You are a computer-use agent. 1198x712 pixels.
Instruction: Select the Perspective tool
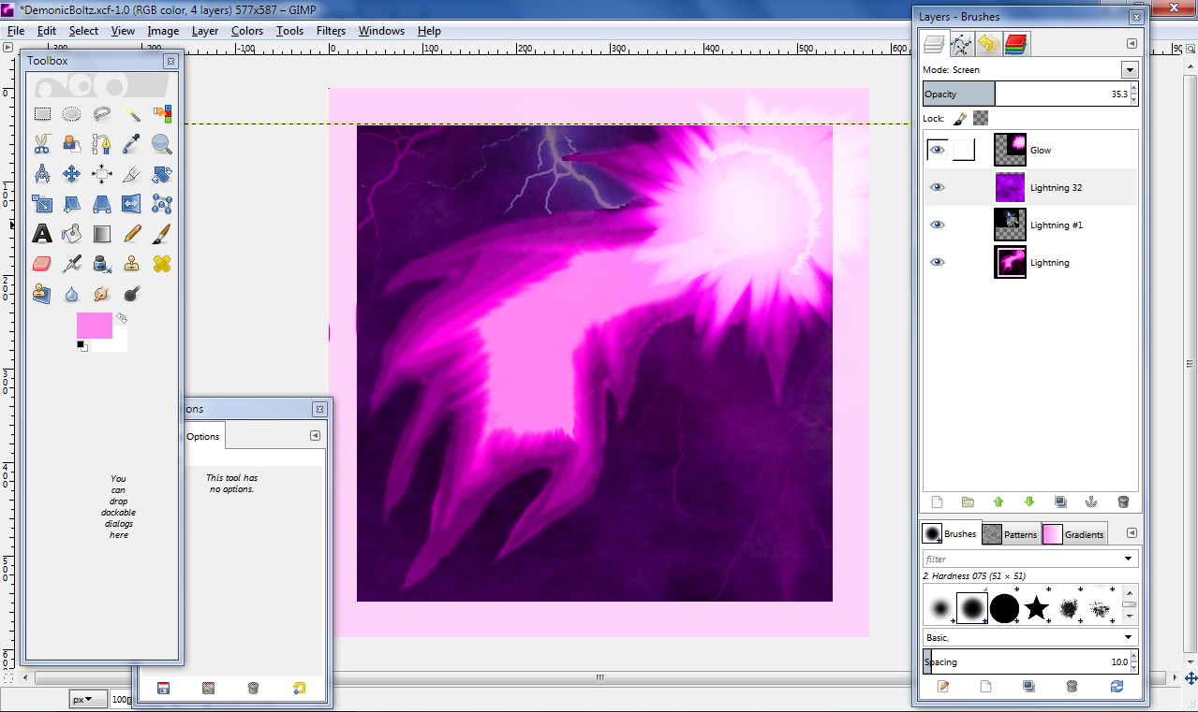[101, 204]
